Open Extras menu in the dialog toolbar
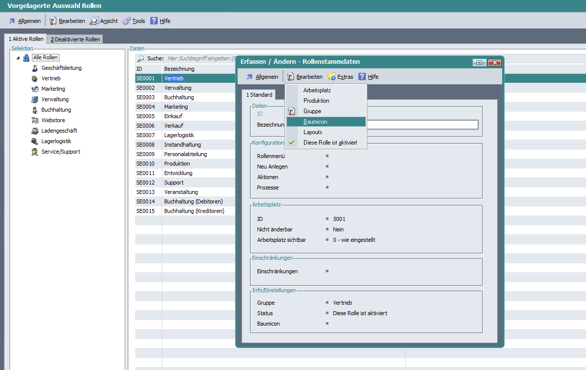The height and width of the screenshot is (370, 586). 340,77
